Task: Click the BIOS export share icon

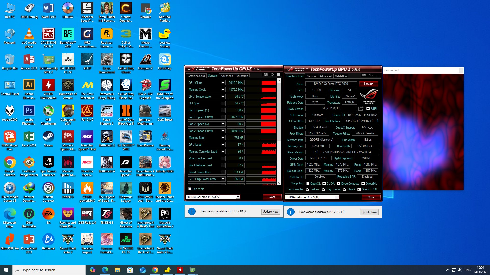Action: (361, 108)
